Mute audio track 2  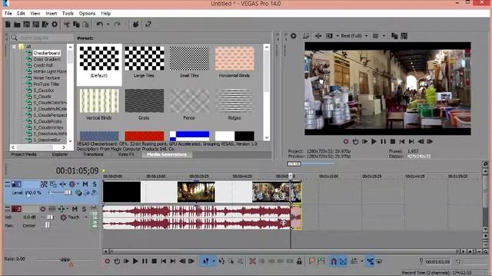pyautogui.click(x=75, y=209)
